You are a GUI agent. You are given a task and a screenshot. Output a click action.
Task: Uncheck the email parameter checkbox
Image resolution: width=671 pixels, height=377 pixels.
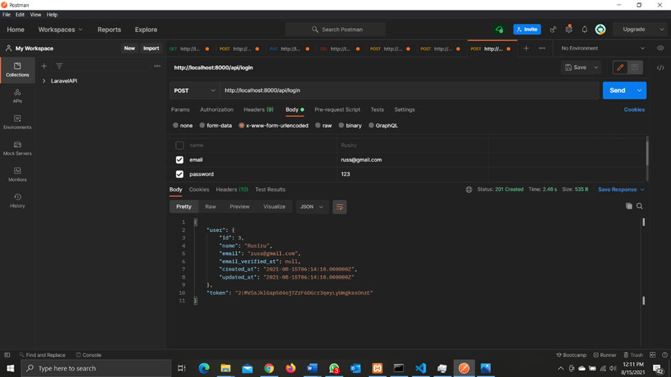pyautogui.click(x=180, y=160)
